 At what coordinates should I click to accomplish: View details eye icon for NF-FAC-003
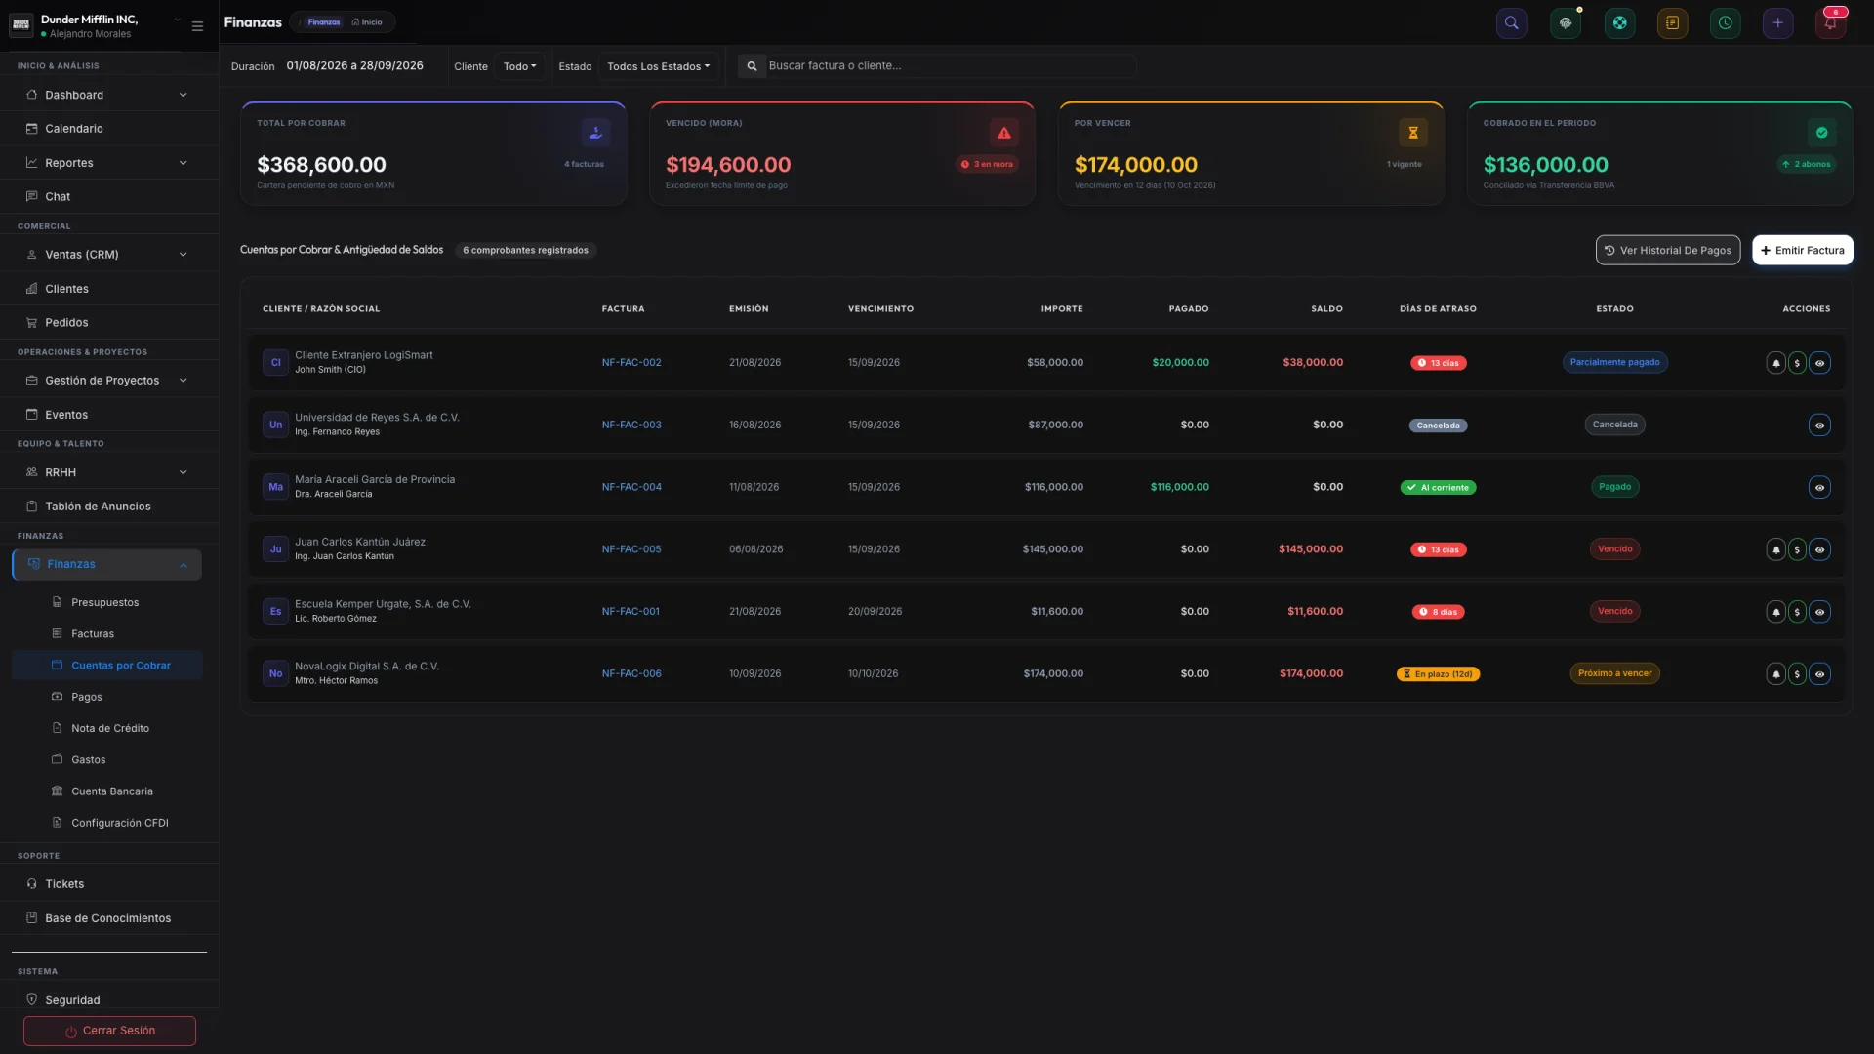pyautogui.click(x=1819, y=426)
